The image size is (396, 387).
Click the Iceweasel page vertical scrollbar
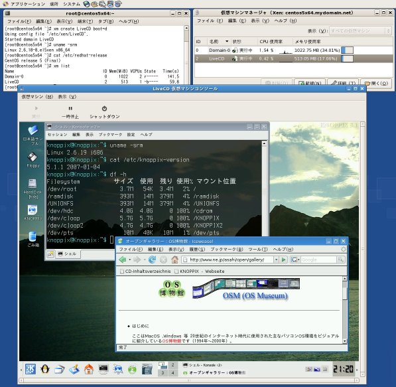pos(345,310)
